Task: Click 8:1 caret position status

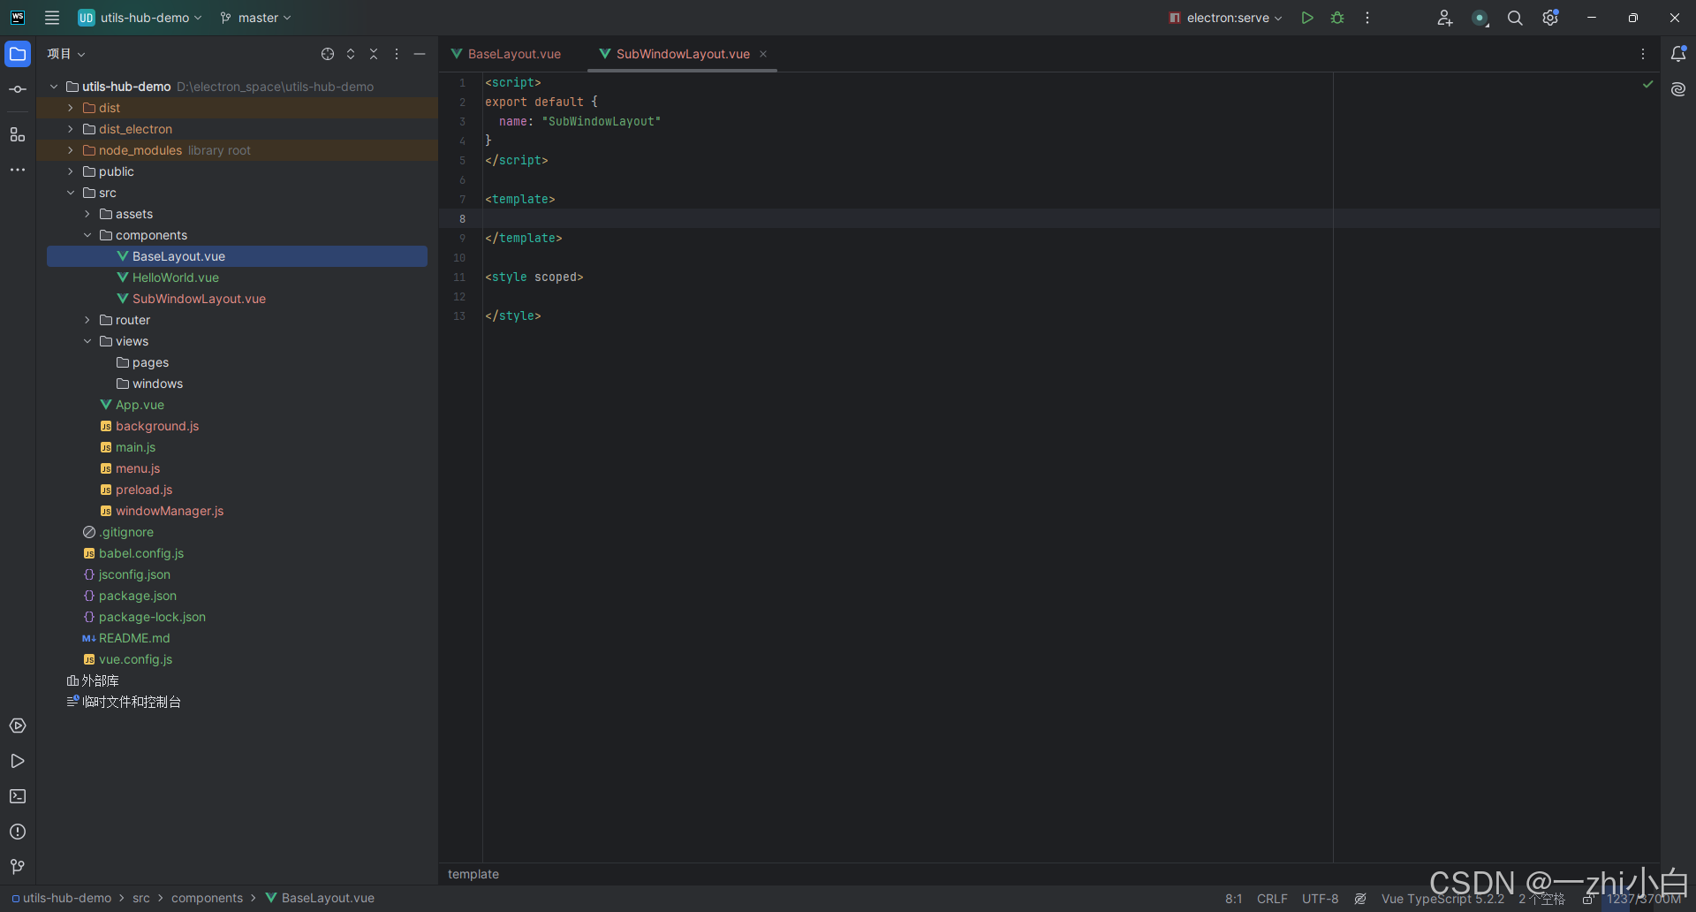Action: pyautogui.click(x=1233, y=899)
